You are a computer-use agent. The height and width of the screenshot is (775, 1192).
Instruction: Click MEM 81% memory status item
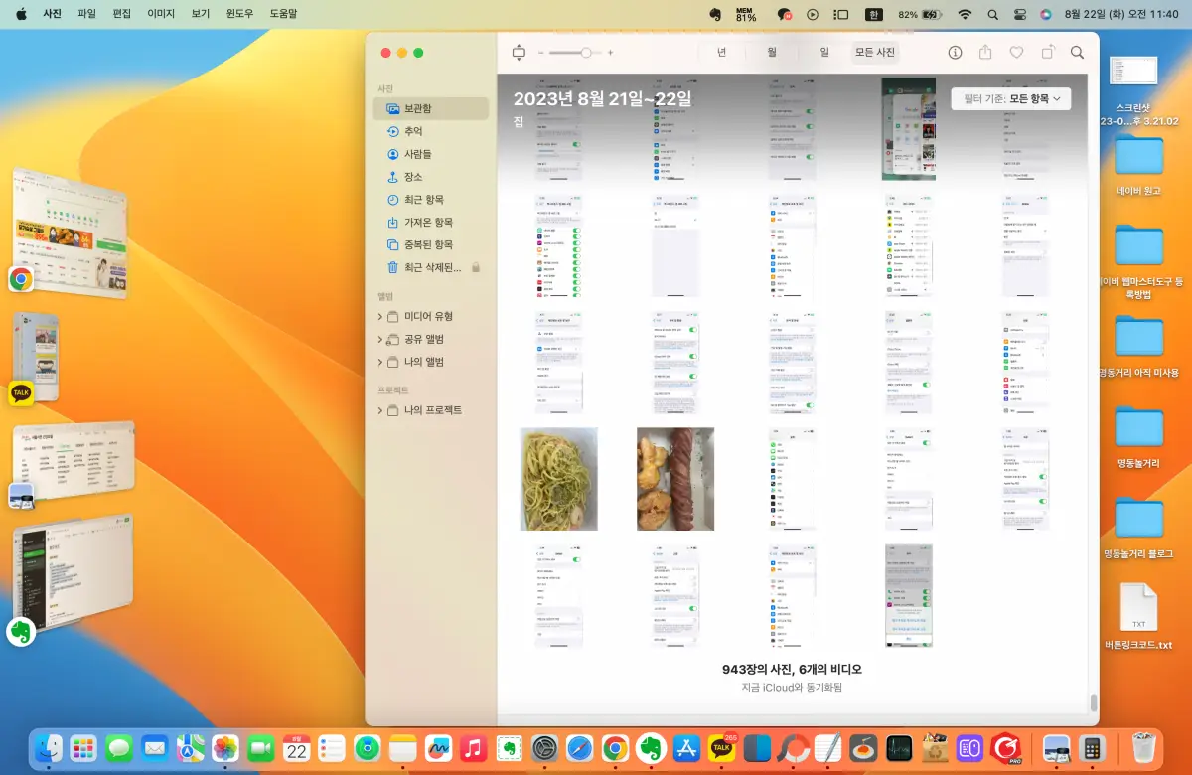[x=746, y=15]
